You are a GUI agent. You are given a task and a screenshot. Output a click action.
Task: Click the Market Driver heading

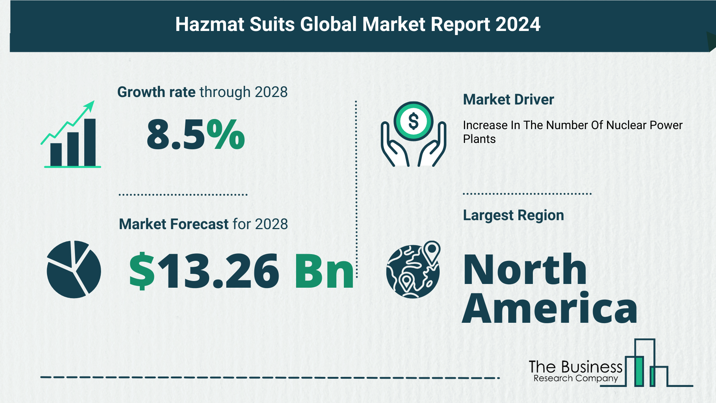[x=508, y=100]
